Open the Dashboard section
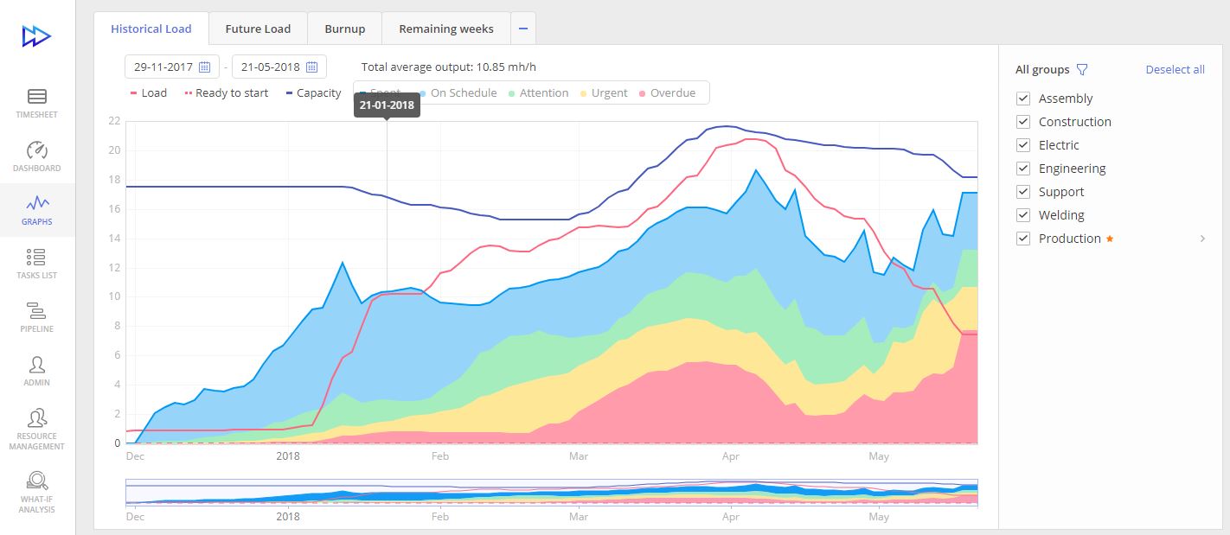1230x535 pixels. coord(36,156)
